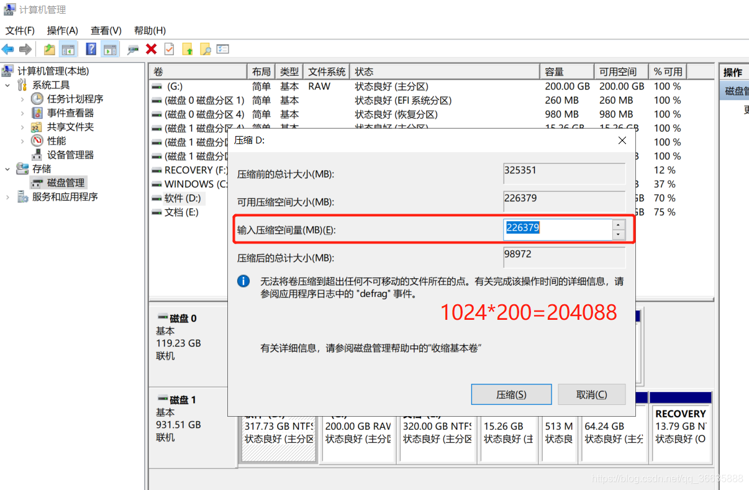The image size is (749, 490).
Task: Click the yellow page with green arrow icon
Action: pyautogui.click(x=187, y=49)
